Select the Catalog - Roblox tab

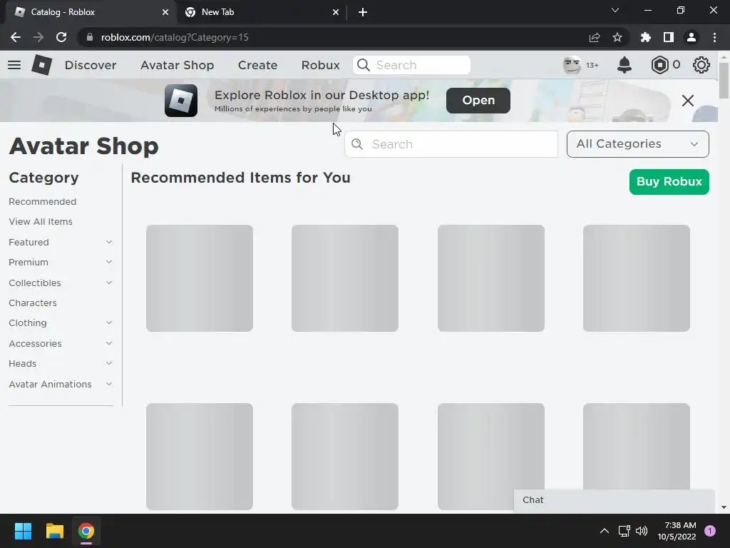91,12
